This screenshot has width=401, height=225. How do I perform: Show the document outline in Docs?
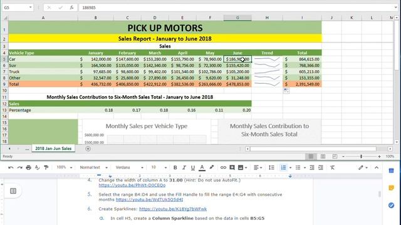13,191
